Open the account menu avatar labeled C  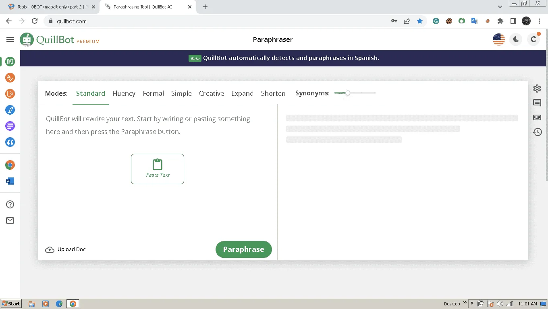click(533, 39)
